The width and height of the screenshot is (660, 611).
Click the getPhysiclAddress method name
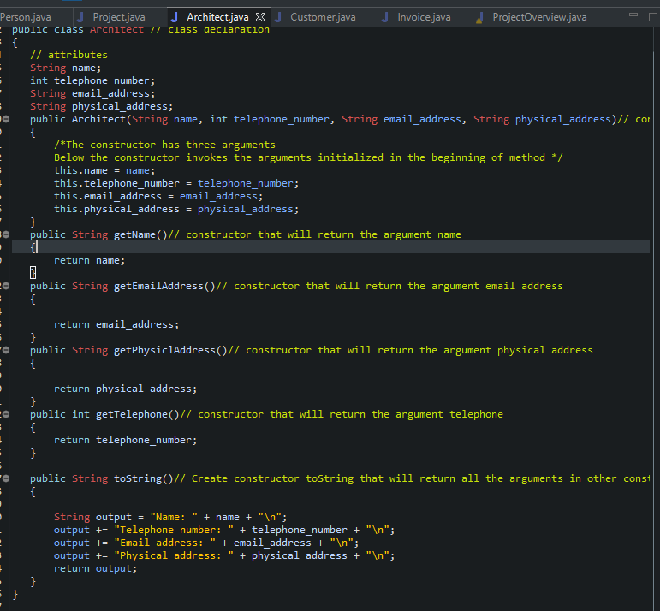pos(164,350)
